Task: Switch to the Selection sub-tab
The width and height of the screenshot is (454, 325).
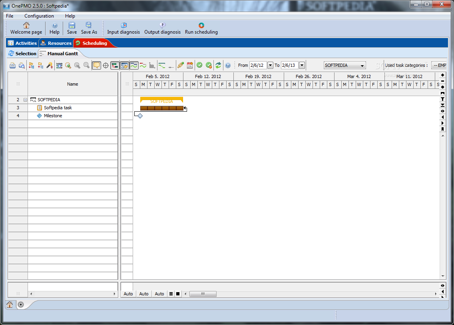Action: [x=22, y=54]
